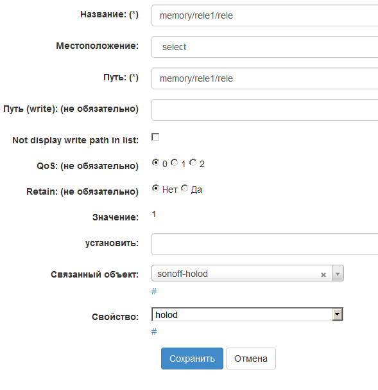This screenshot has height=390, width=378.
Task: Check Not display write path in list
Action: coord(155,137)
